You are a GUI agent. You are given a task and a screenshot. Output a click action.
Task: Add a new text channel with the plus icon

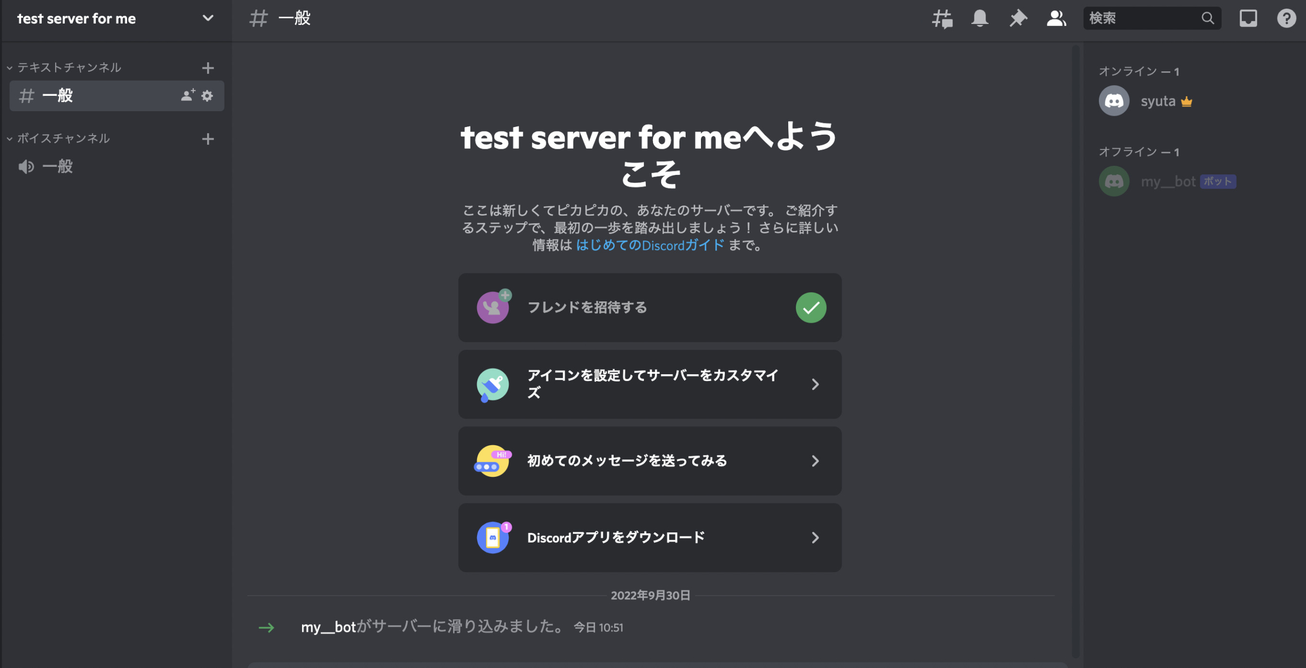coord(208,67)
